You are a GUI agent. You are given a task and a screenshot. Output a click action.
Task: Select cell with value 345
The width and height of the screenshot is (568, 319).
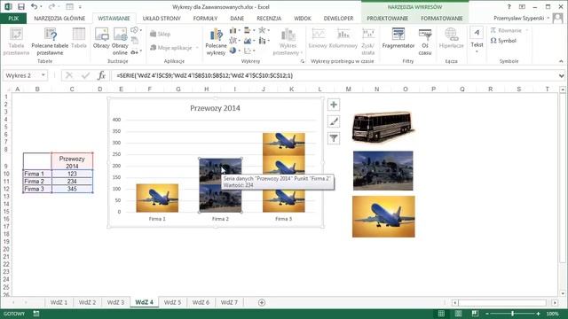(72, 189)
